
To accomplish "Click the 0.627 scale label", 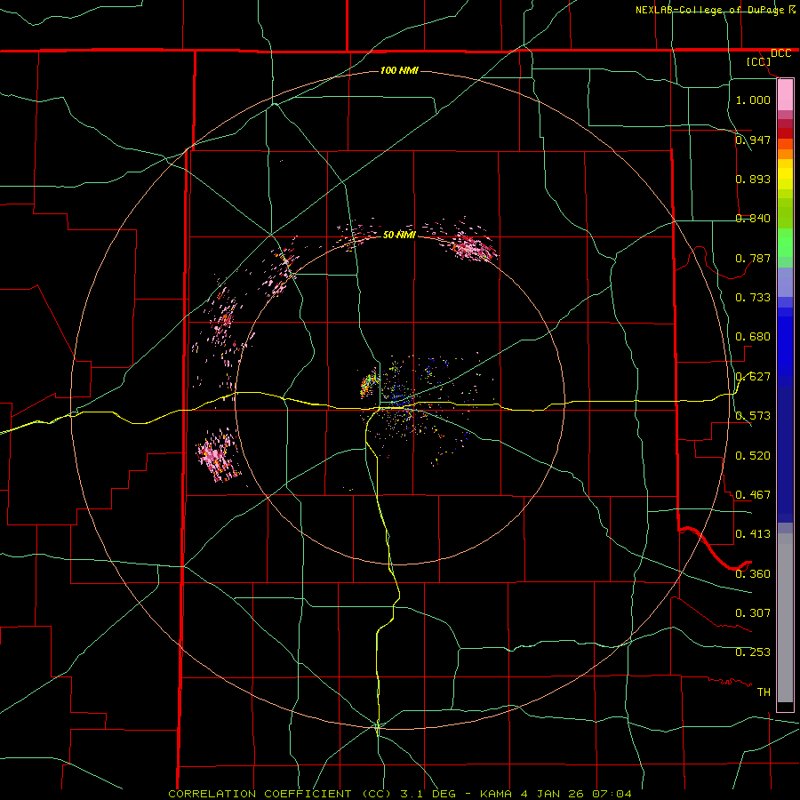I will pyautogui.click(x=753, y=376).
